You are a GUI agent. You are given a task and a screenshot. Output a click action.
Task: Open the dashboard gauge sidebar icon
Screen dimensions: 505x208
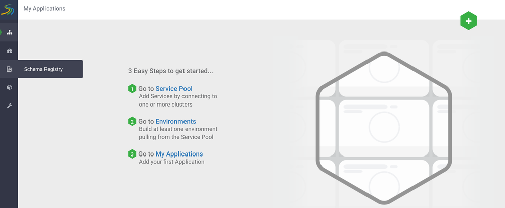[x=9, y=51]
